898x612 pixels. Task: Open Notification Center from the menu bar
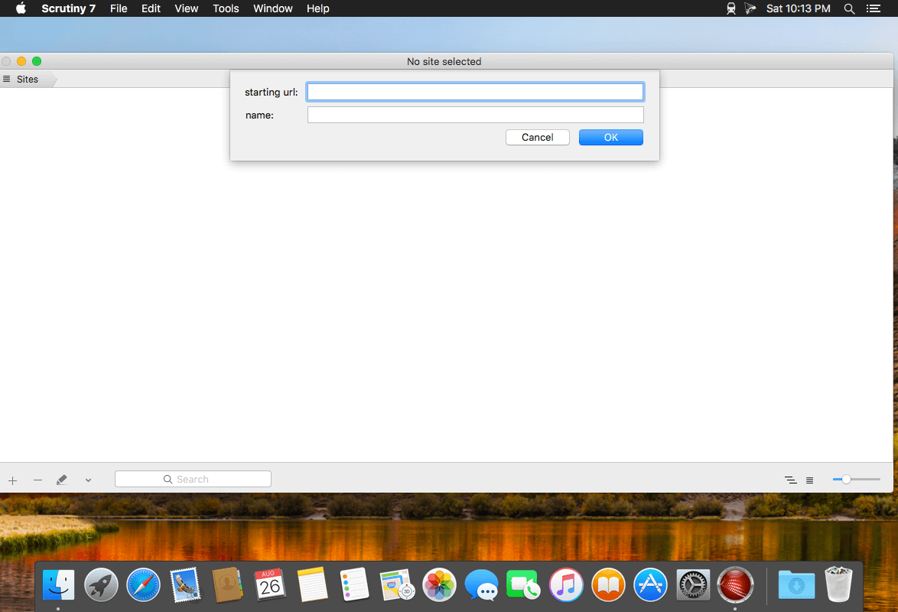click(x=874, y=8)
